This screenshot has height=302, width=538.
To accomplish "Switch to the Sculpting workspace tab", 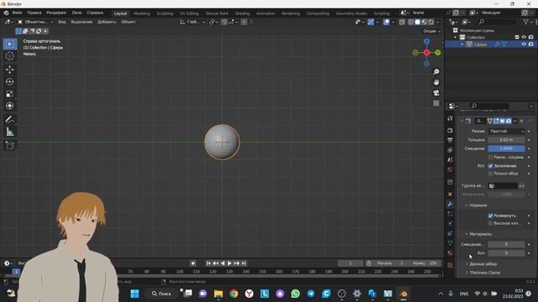I will [165, 13].
